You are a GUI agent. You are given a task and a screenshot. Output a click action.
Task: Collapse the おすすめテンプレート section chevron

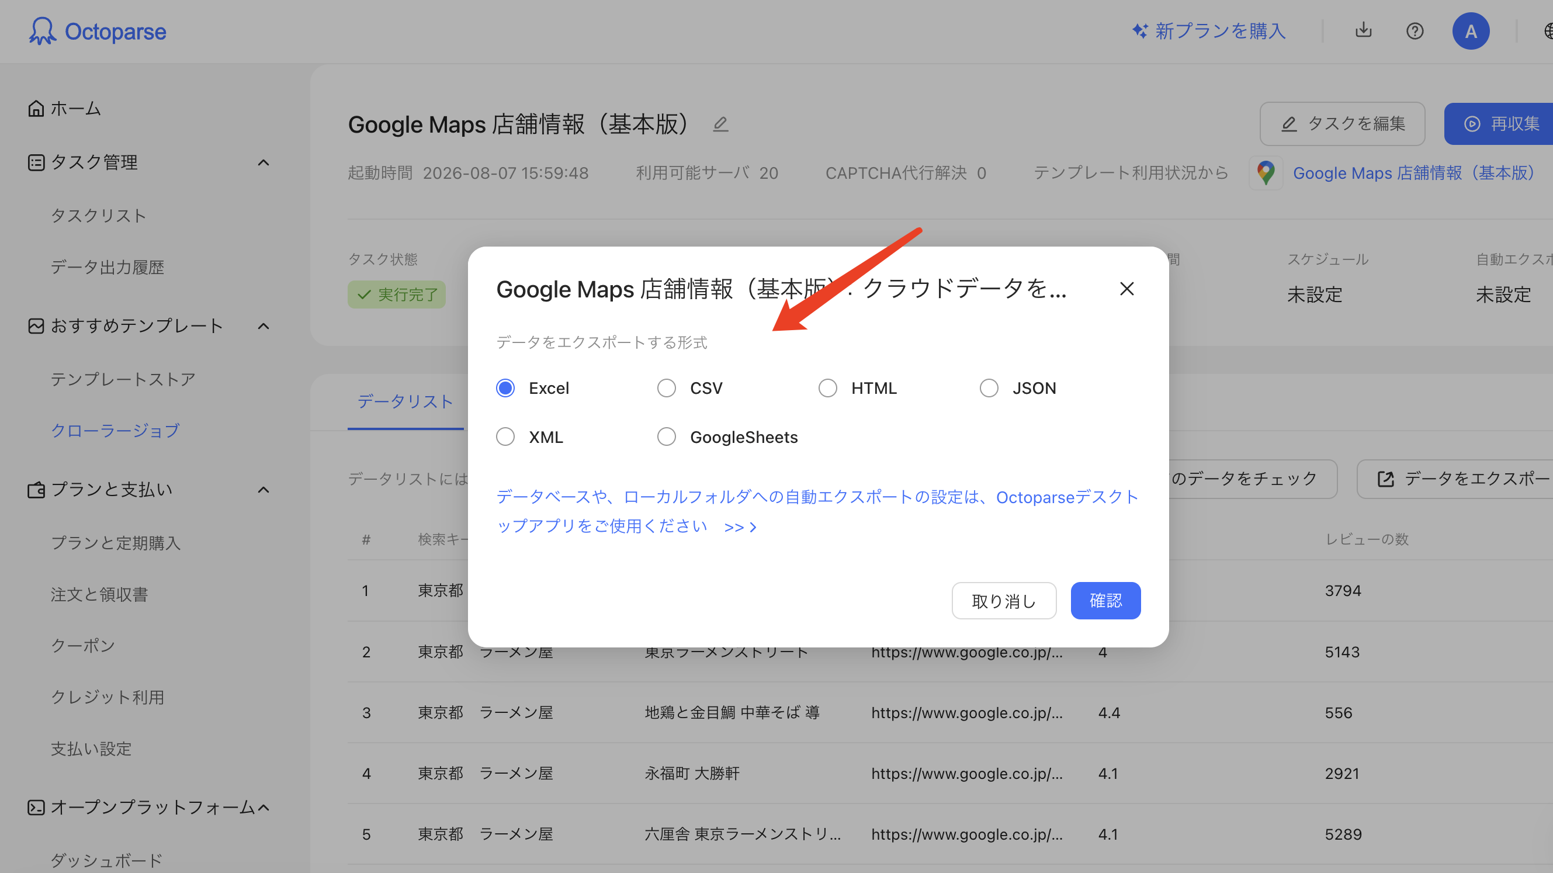pyautogui.click(x=264, y=326)
